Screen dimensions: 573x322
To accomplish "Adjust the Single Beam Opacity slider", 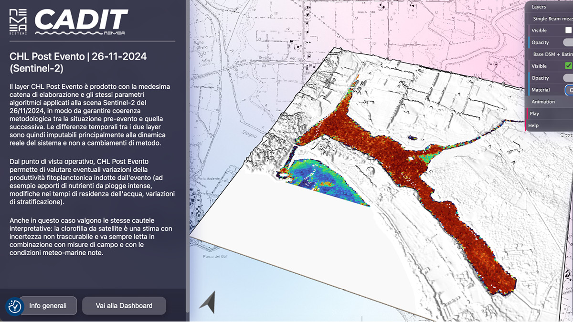I will (568, 42).
